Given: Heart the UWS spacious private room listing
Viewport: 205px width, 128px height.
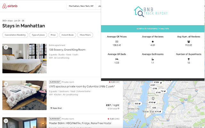Looking at the screenshot, I should [6, 84].
